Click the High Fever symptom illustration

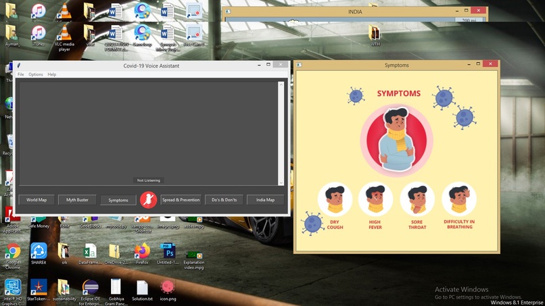(375, 199)
